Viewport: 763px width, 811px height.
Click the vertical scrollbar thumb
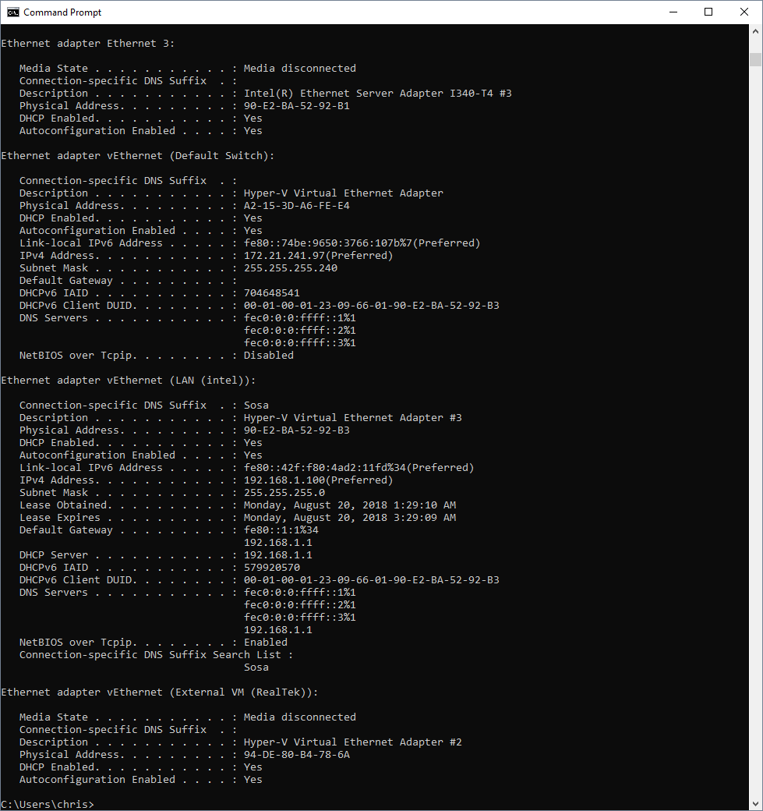point(755,60)
